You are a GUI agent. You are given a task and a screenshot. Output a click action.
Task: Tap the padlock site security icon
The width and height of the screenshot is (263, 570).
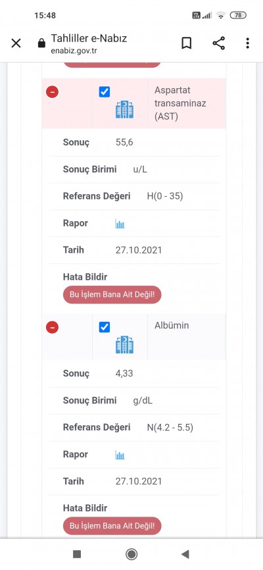coord(42,43)
